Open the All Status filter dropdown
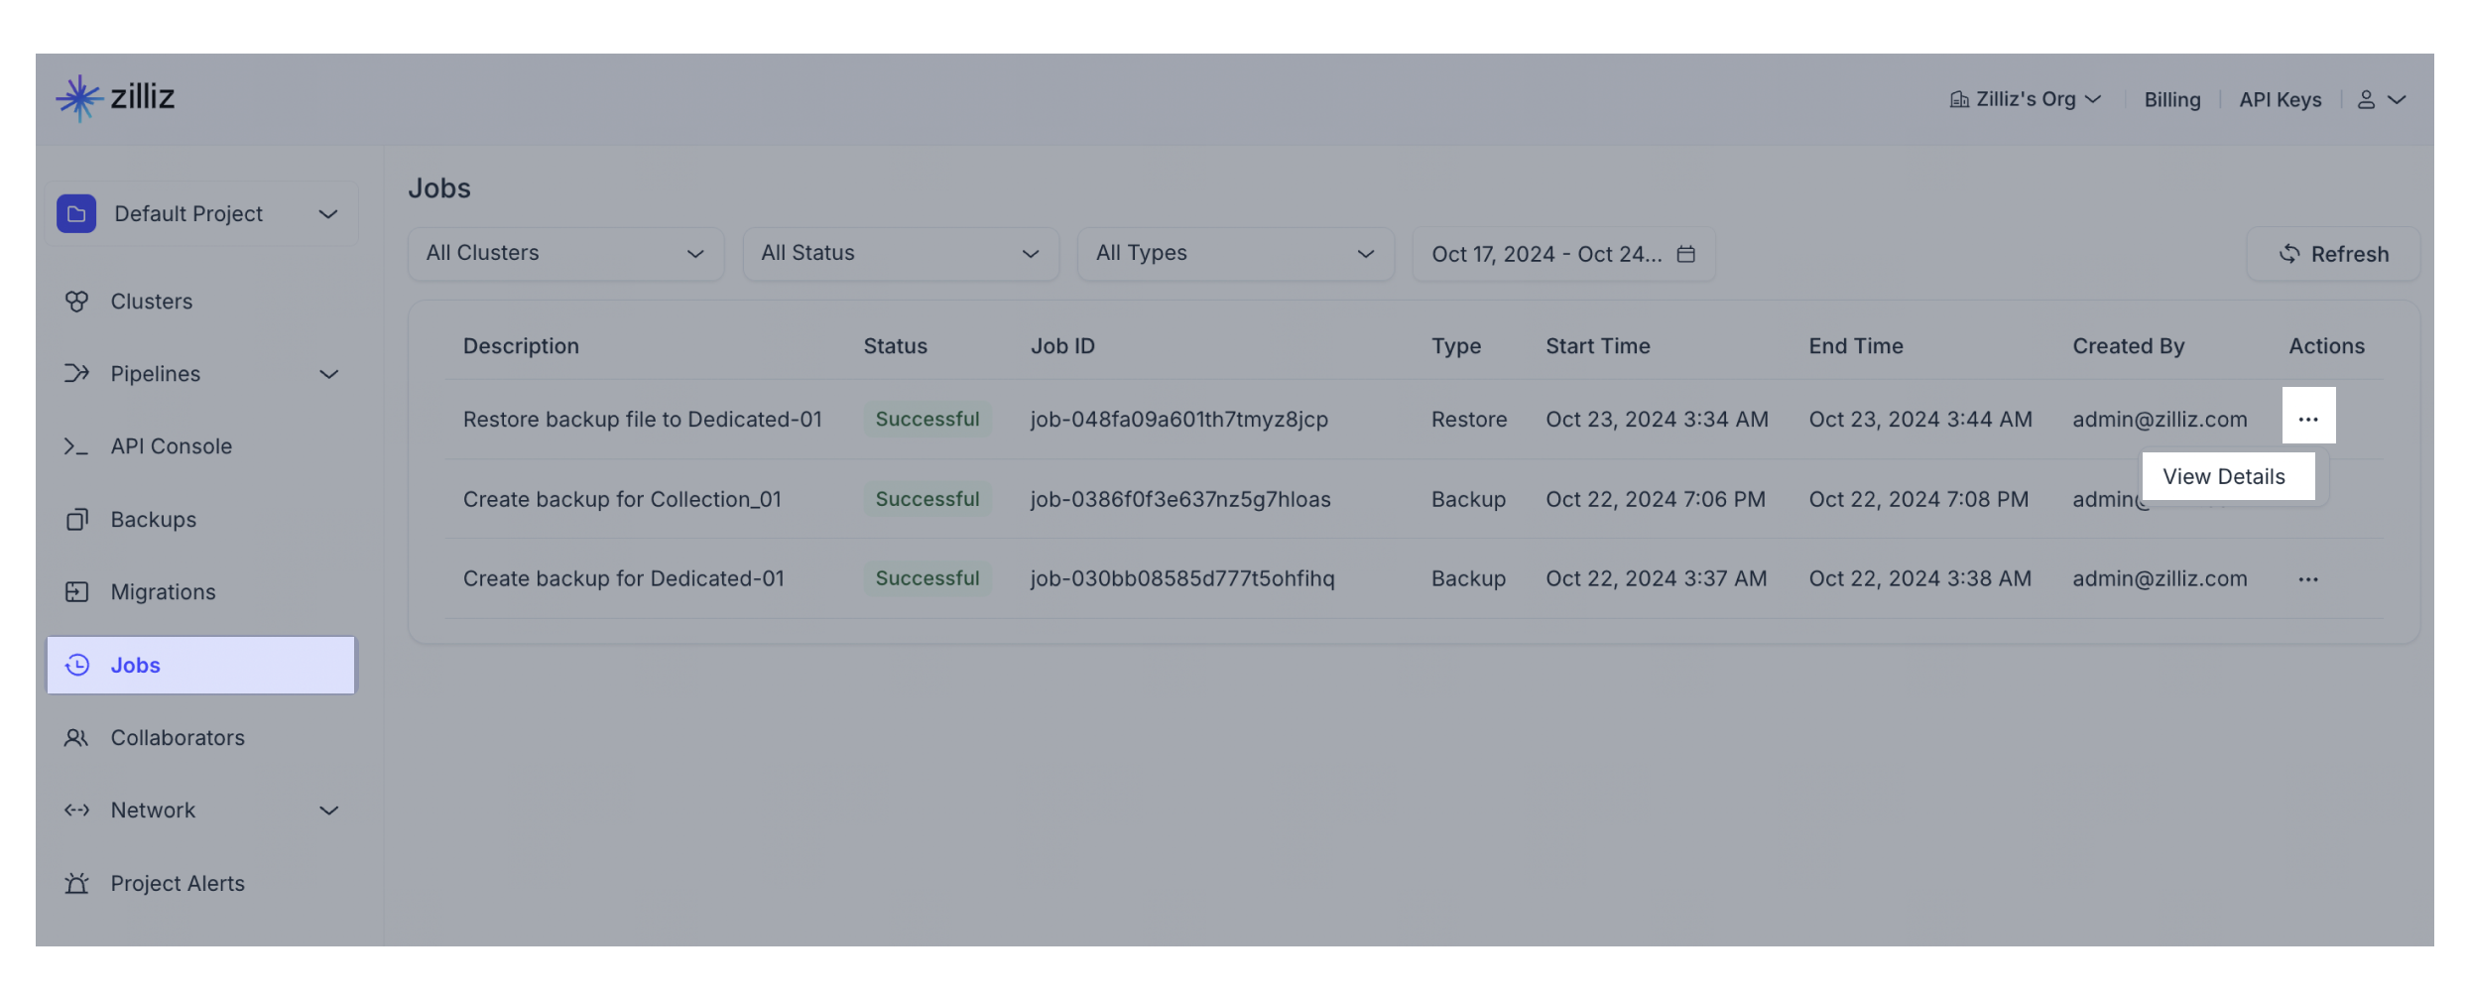 point(900,254)
